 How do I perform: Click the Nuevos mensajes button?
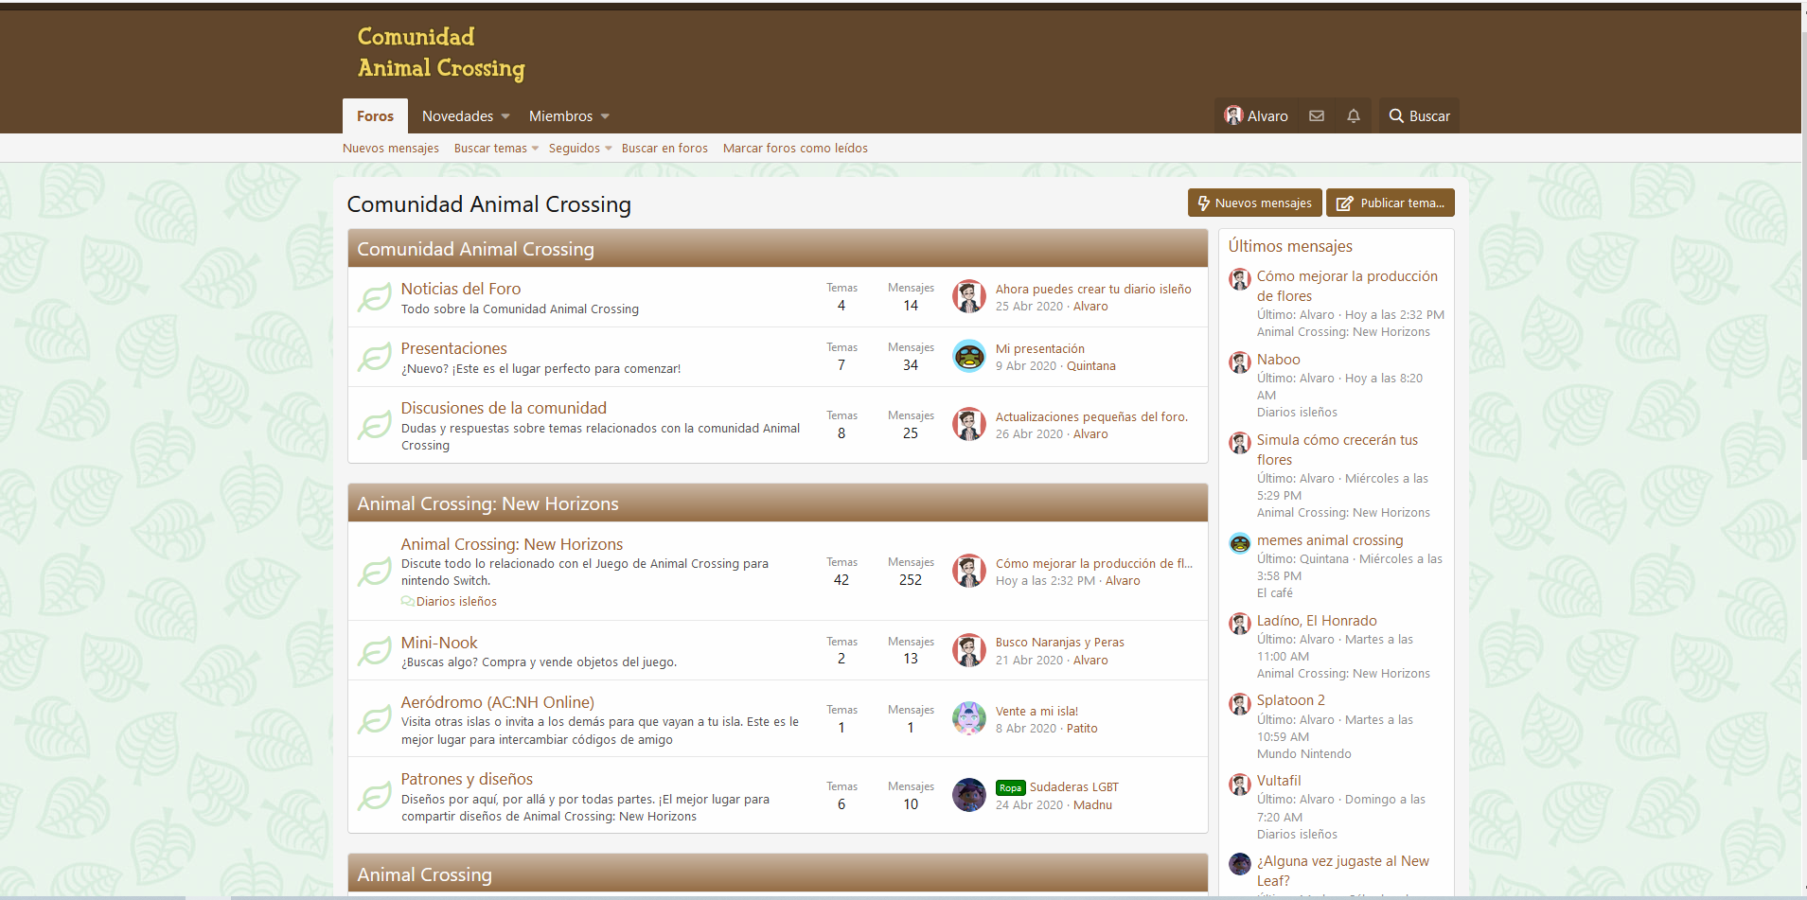1254,203
